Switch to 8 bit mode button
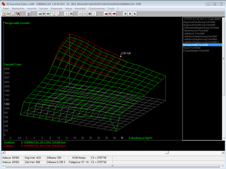Screen dimensions: 226x169 (x=66, y=14)
